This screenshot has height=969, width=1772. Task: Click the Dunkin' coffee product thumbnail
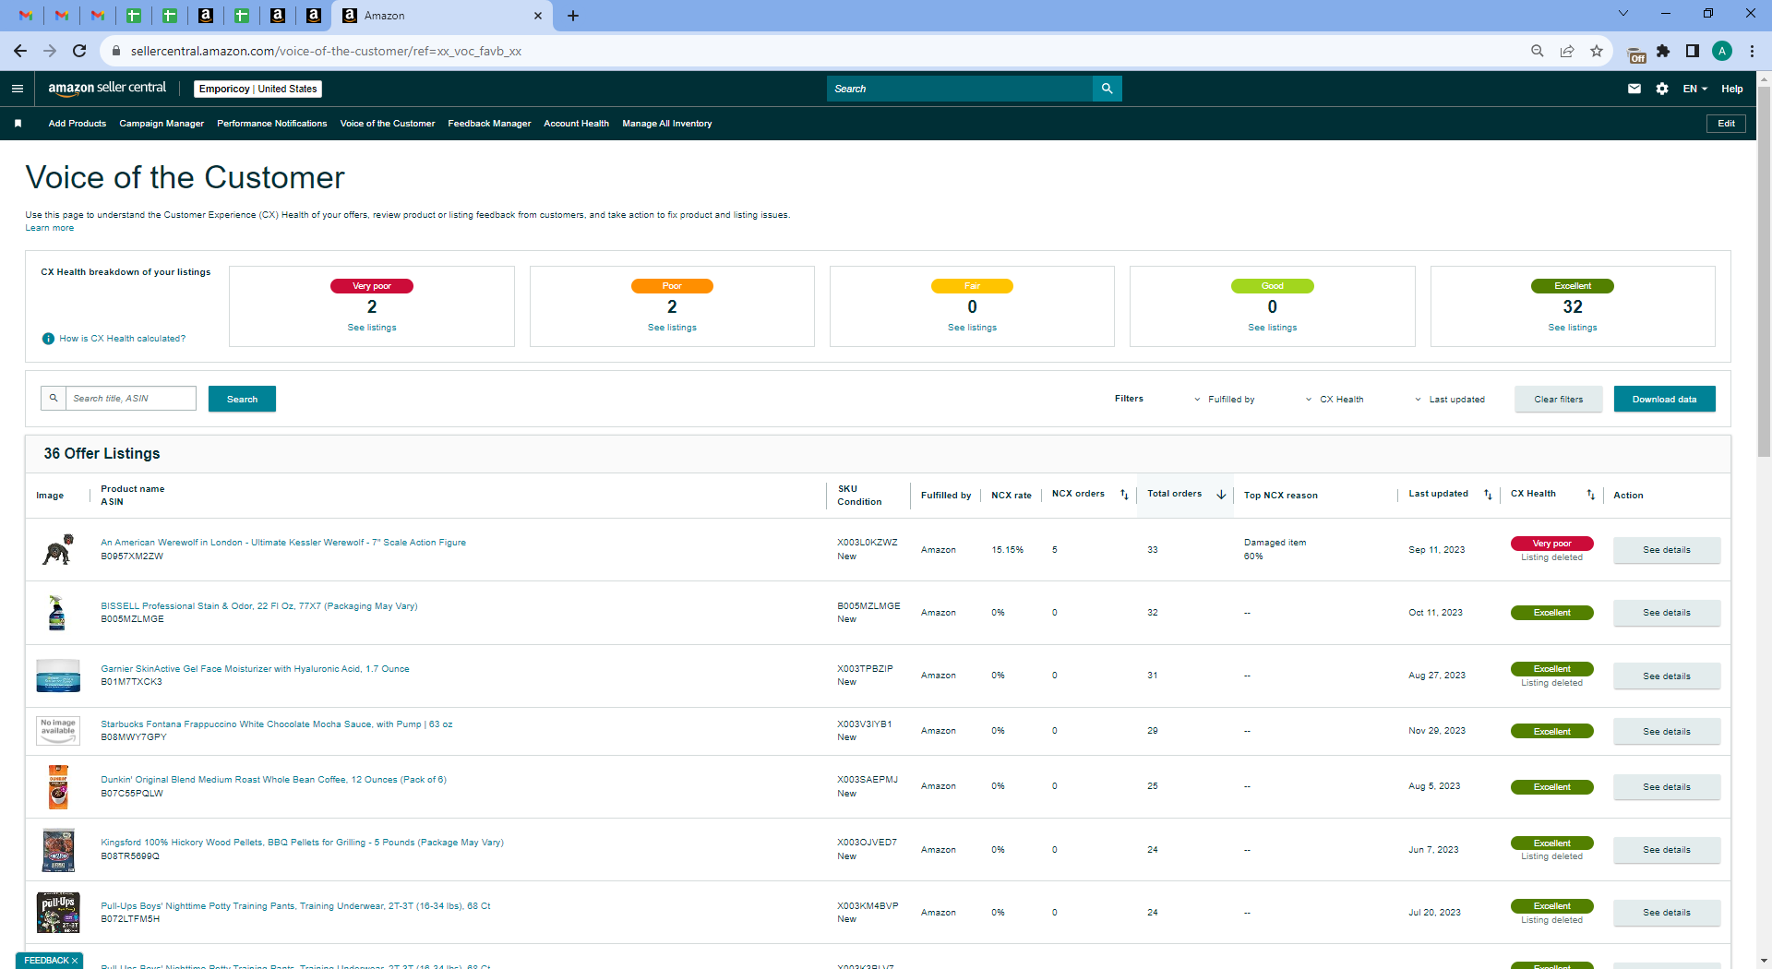click(x=58, y=786)
